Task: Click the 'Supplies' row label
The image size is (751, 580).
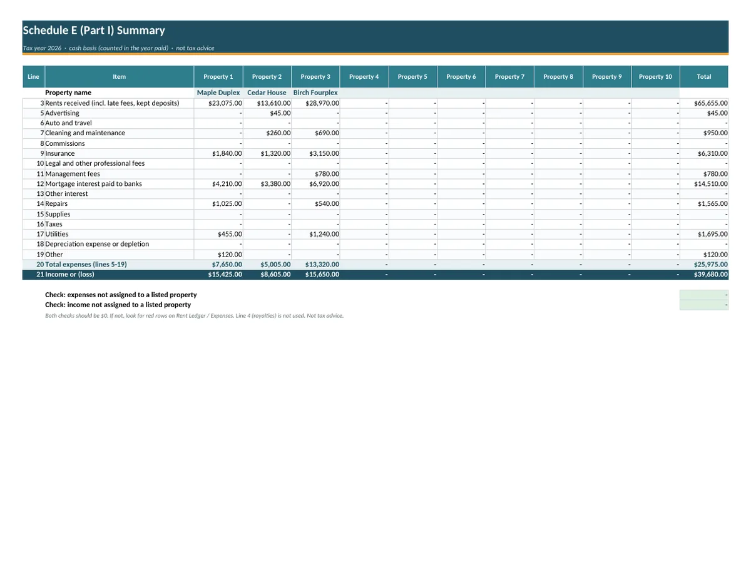Action: coord(58,214)
